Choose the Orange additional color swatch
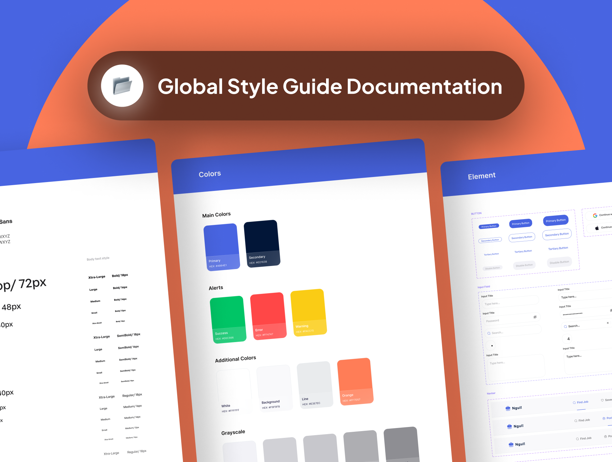The width and height of the screenshot is (612, 462). 355,381
